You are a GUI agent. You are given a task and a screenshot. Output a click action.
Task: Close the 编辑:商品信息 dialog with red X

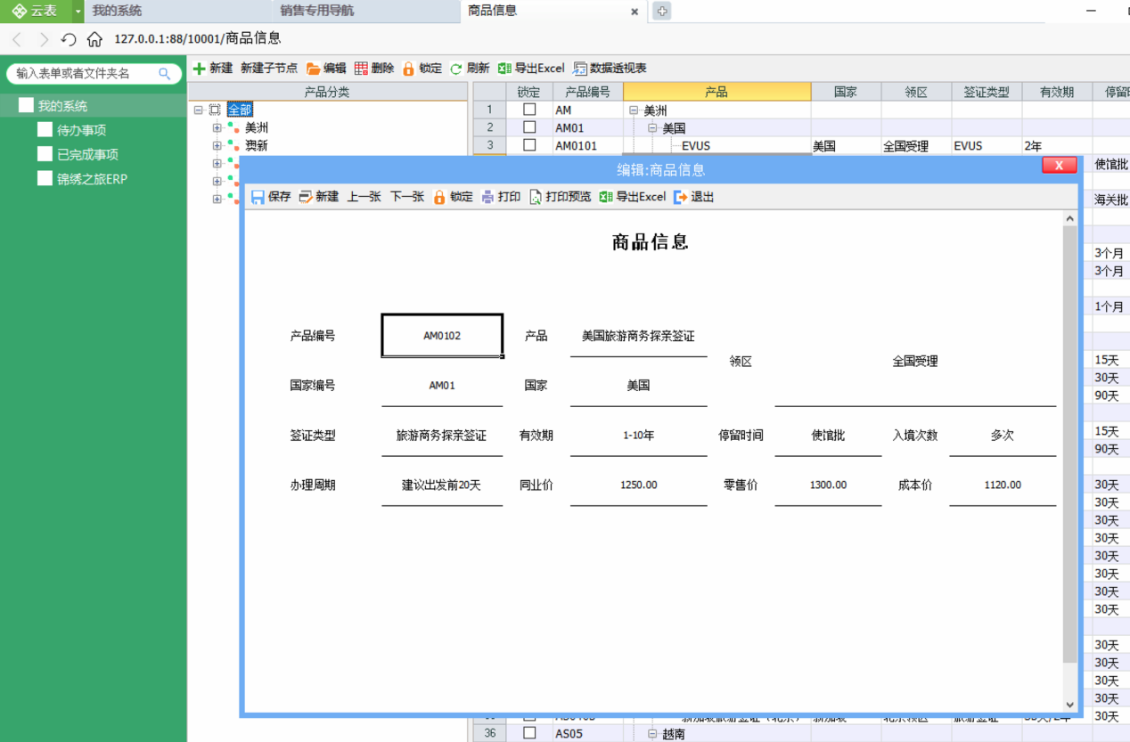point(1059,166)
